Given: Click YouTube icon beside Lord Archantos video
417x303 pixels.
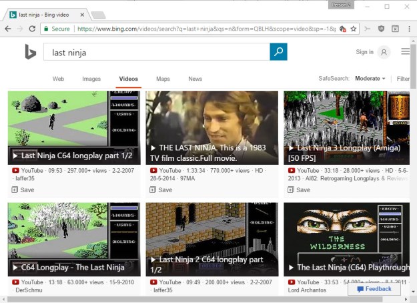Looking at the screenshot, I should point(292,282).
